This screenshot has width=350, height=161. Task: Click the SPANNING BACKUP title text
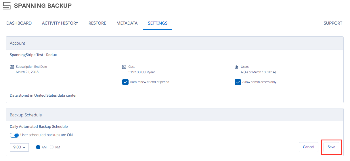[43, 6]
